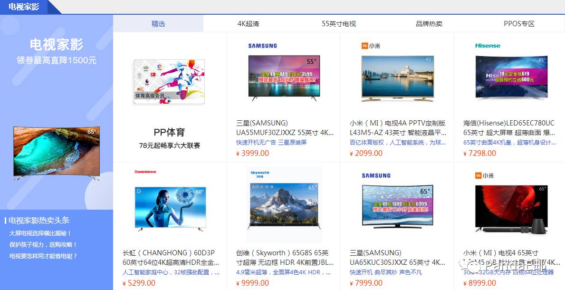Click the PP体育 title text
The width and height of the screenshot is (565, 290).
(169, 132)
